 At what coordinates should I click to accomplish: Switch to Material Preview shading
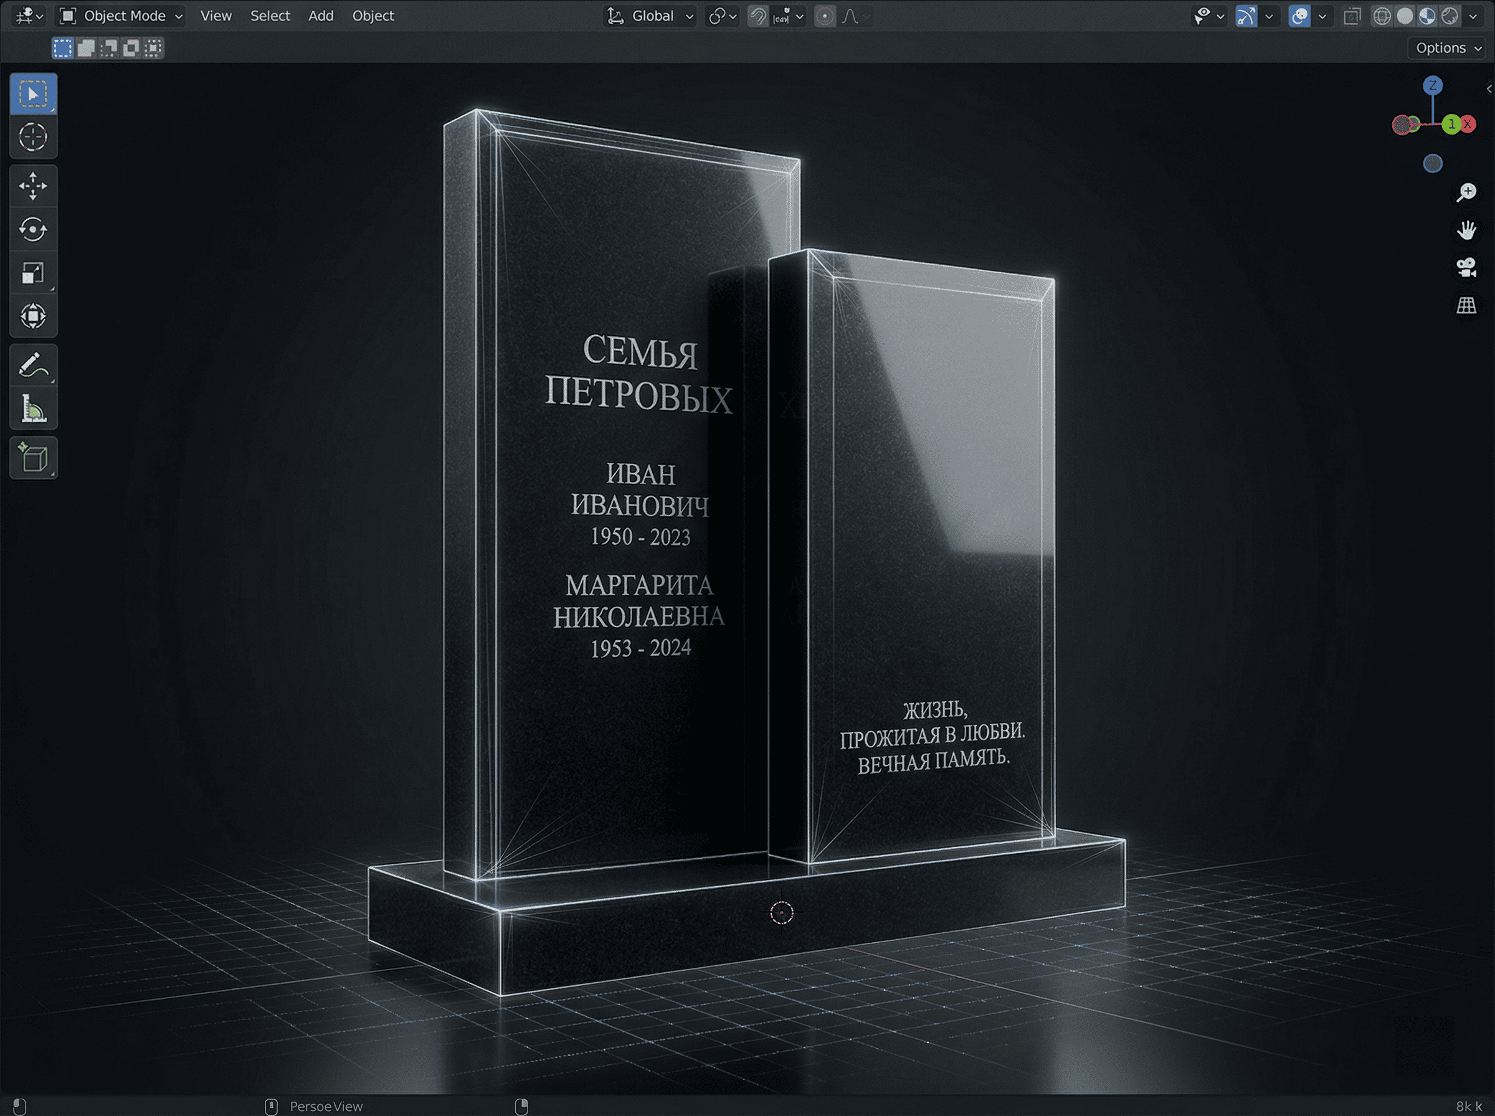point(1426,16)
